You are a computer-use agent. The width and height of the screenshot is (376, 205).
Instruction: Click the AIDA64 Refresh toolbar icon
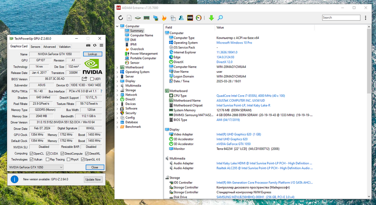click(x=121, y=18)
